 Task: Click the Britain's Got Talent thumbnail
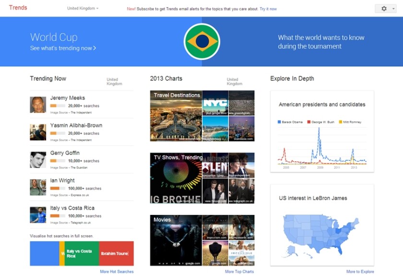[x=215, y=165]
